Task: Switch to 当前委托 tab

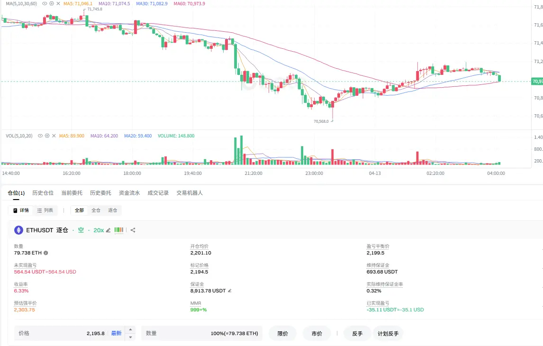Action: coord(72,193)
